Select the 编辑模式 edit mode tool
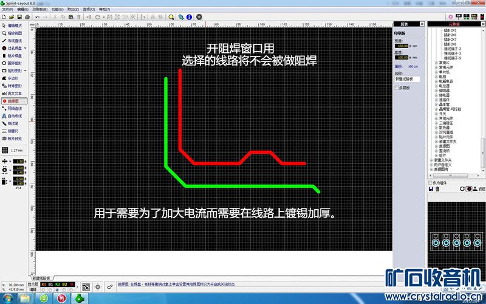 point(12,26)
